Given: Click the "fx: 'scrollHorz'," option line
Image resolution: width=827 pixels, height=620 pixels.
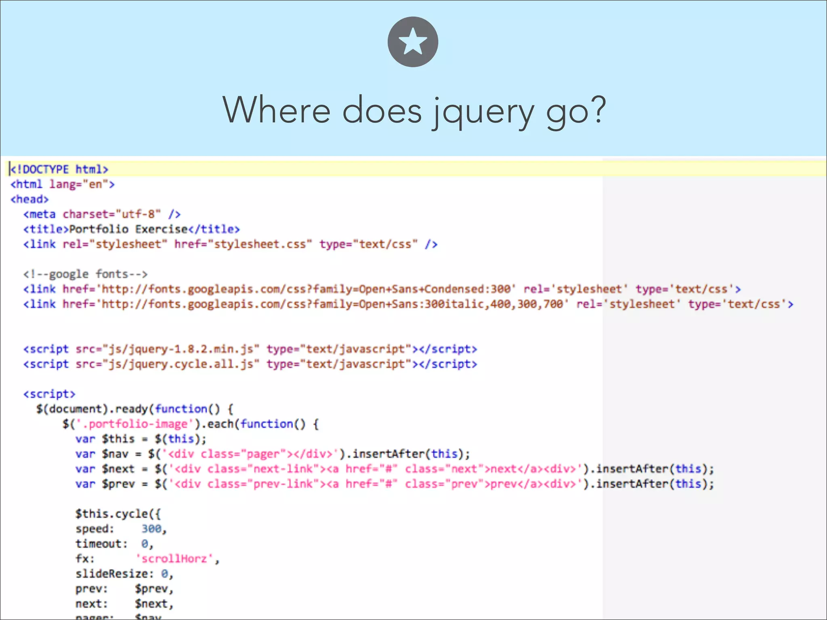Looking at the screenshot, I should (x=147, y=559).
